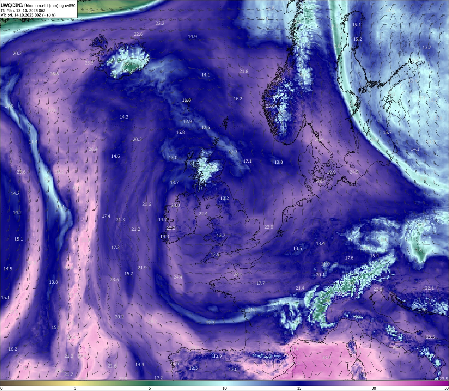Click the 16.4 map value
Image resolution: width=449 pixels, height=391 pixels.
374,256
